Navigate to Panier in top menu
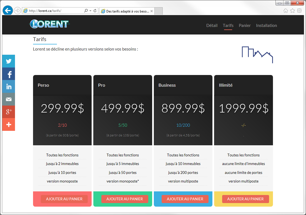 pyautogui.click(x=245, y=25)
